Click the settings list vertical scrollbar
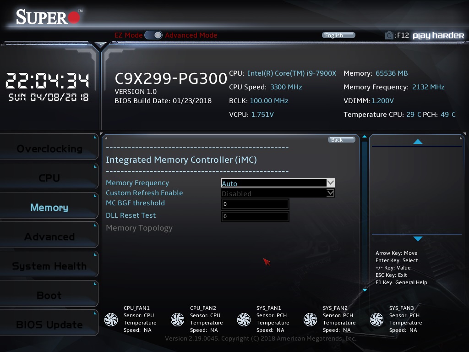 click(x=365, y=211)
